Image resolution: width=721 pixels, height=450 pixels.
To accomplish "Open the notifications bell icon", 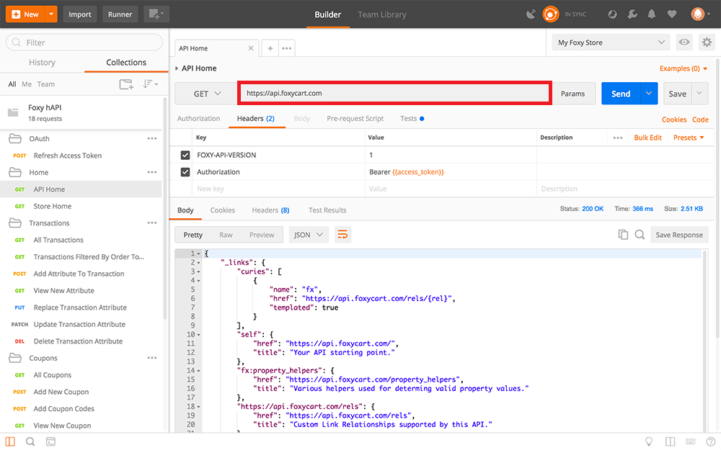I will pos(652,14).
